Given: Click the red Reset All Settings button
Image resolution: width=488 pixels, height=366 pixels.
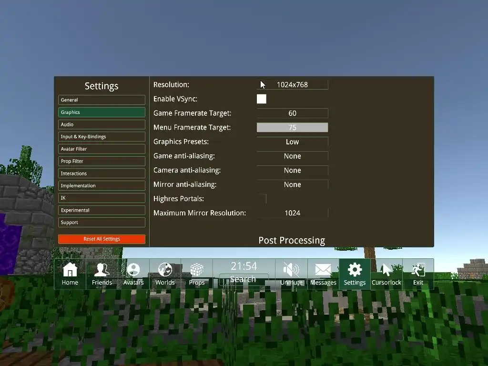Looking at the screenshot, I should pyautogui.click(x=102, y=239).
